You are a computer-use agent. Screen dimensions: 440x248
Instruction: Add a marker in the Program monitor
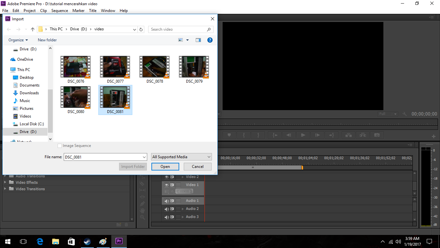[x=229, y=135]
